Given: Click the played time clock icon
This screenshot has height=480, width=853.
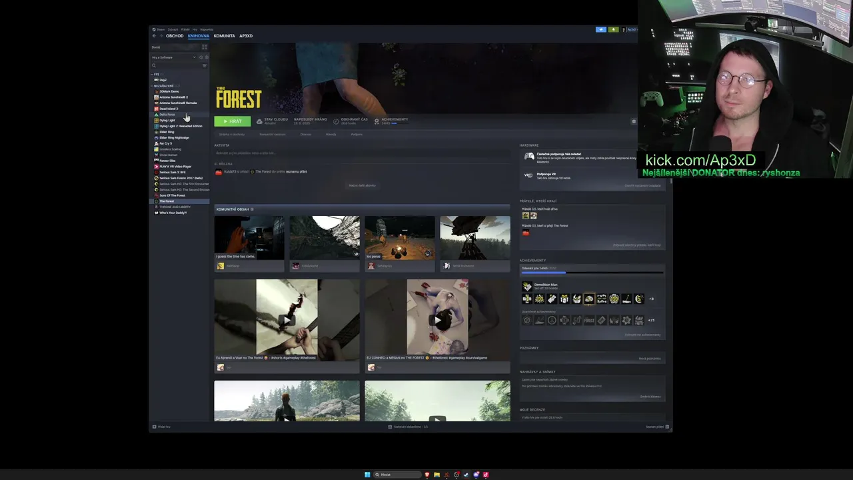Looking at the screenshot, I should click(336, 121).
